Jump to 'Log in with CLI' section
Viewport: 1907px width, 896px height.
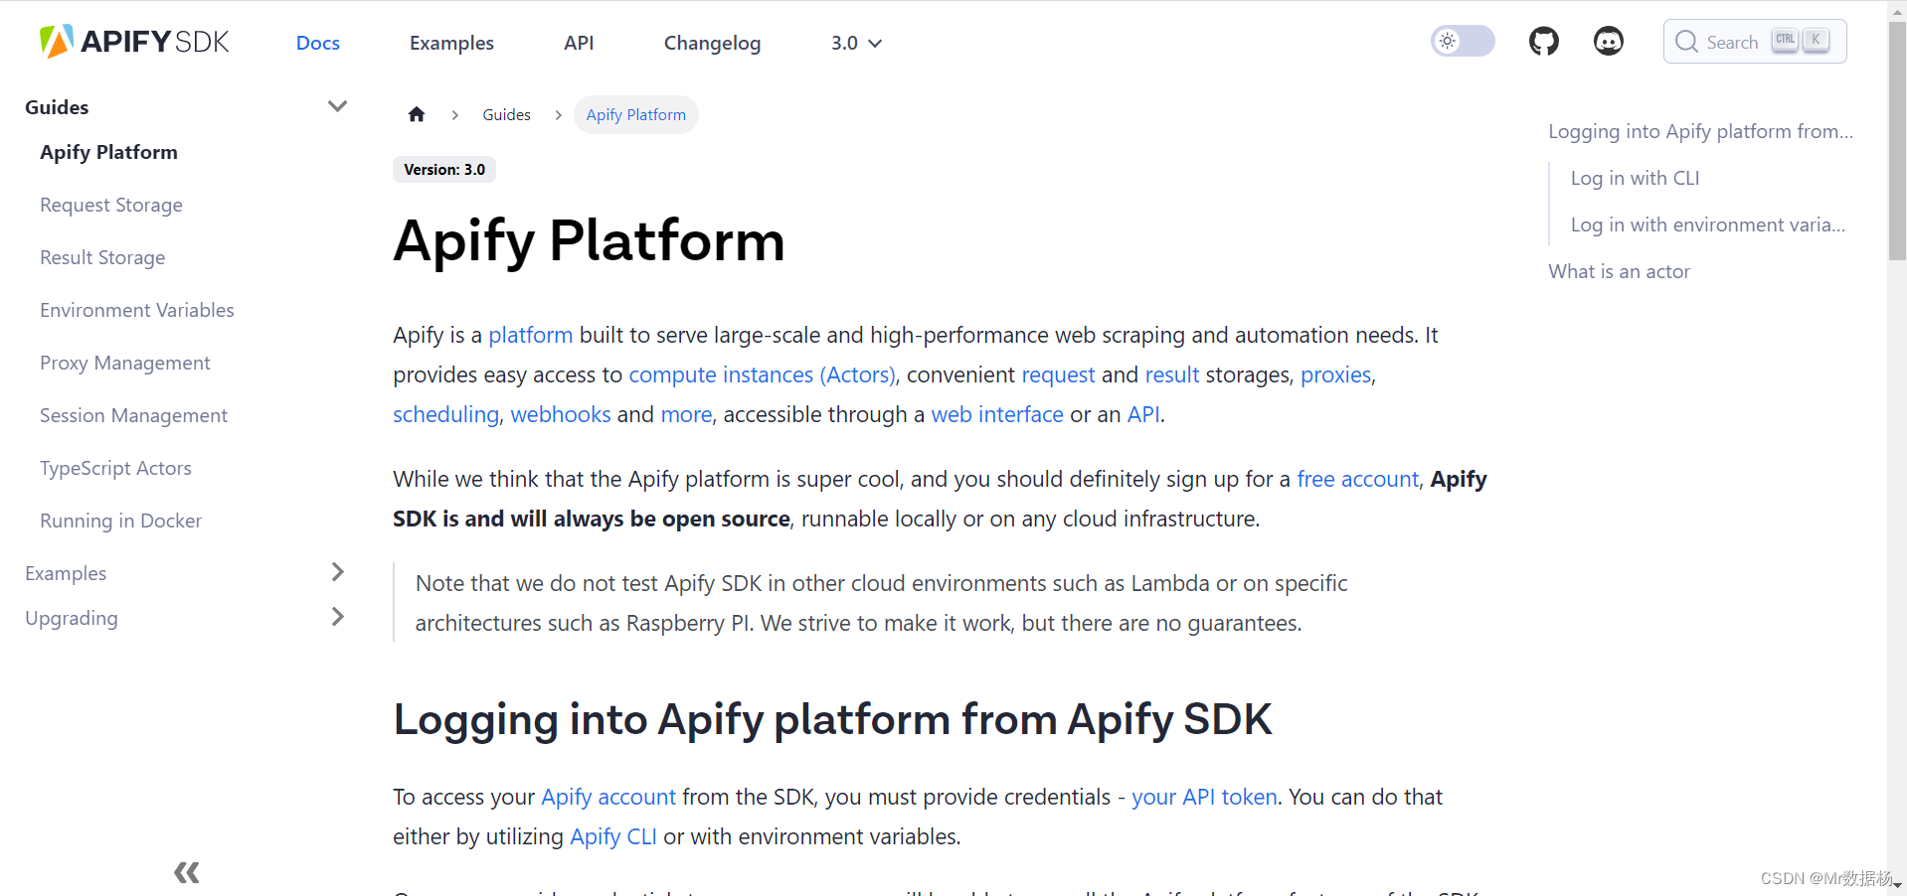pos(1635,178)
